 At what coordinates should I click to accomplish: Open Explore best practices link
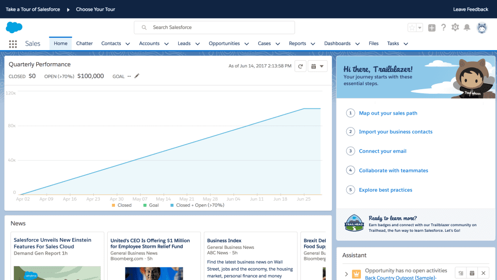point(385,190)
